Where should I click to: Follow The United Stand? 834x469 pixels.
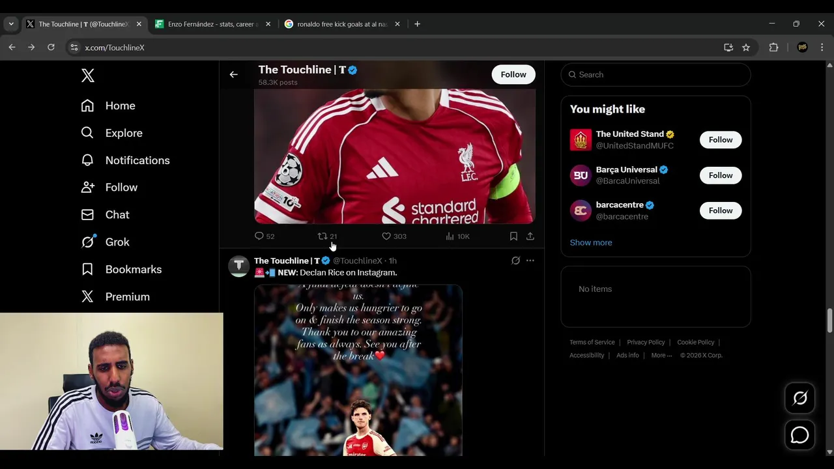(721, 139)
